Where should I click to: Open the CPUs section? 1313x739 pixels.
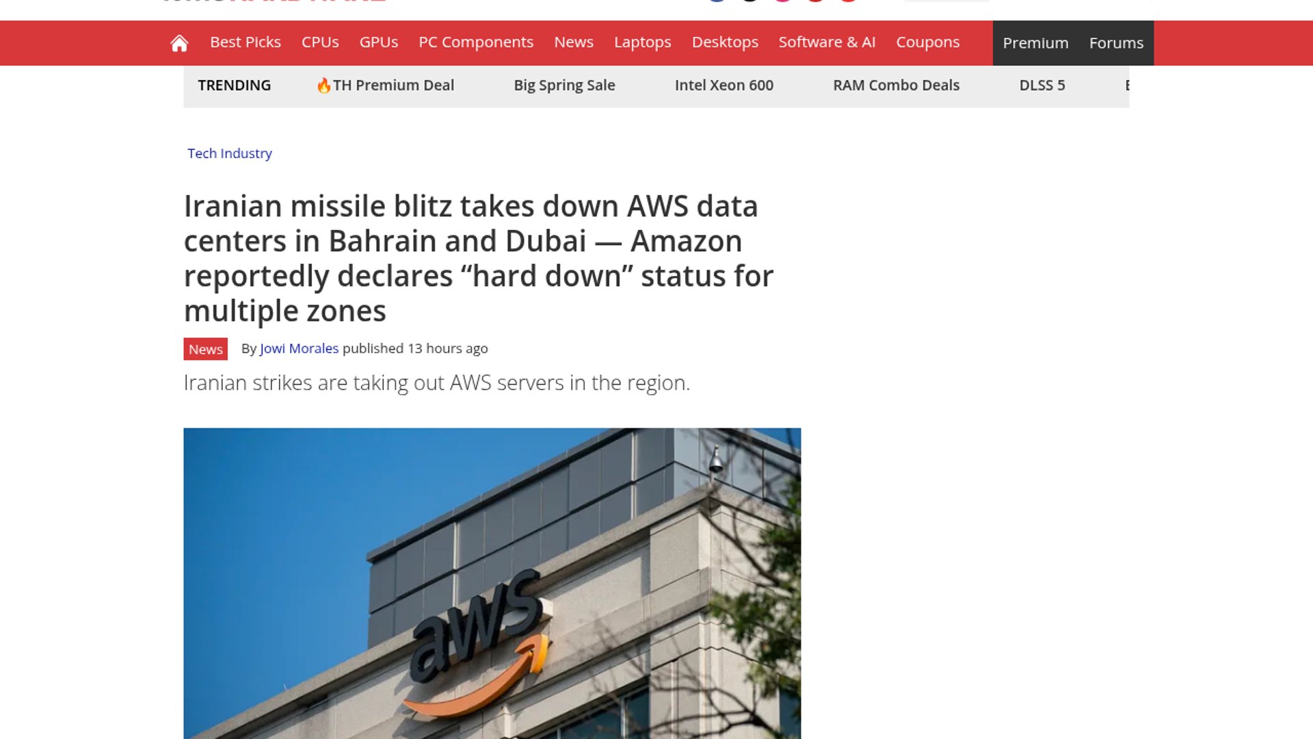pos(320,42)
